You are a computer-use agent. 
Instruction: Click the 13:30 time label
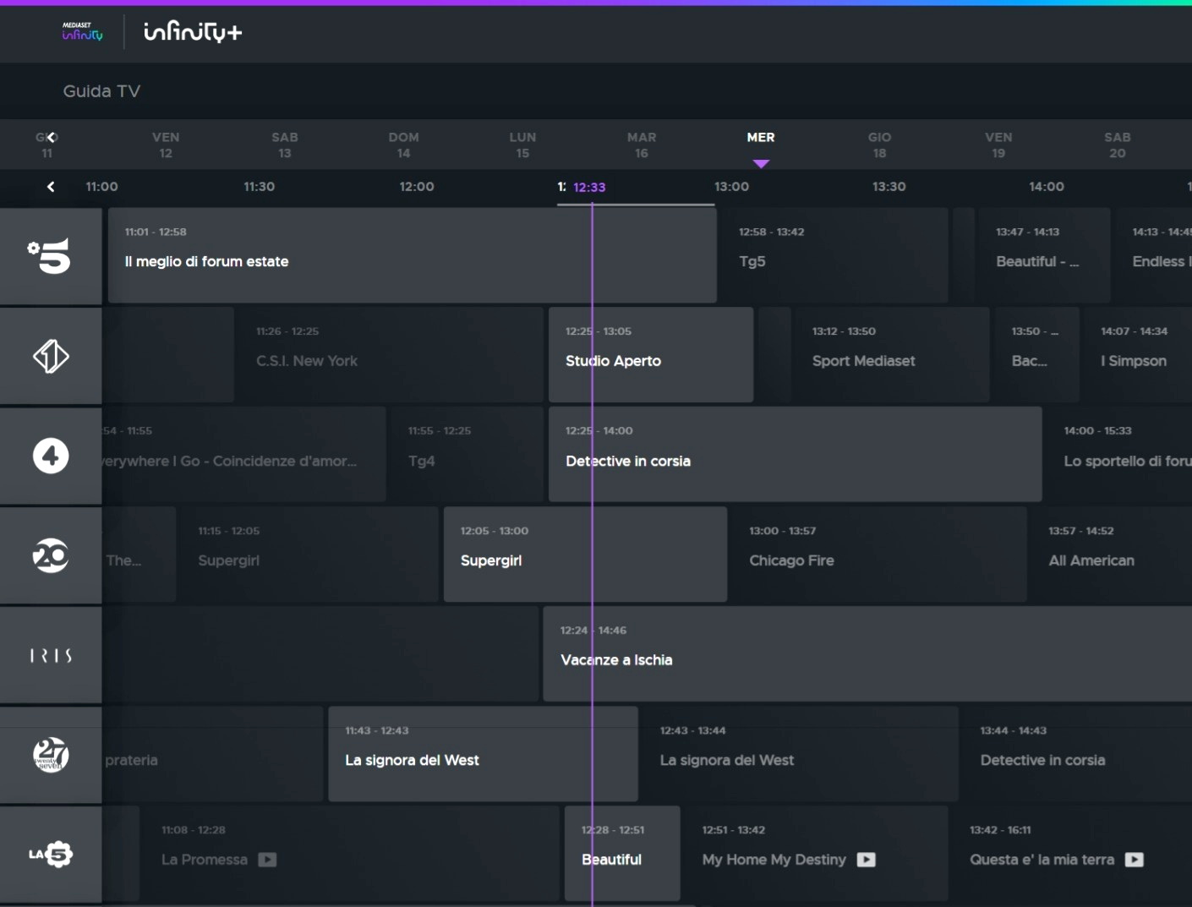(889, 187)
